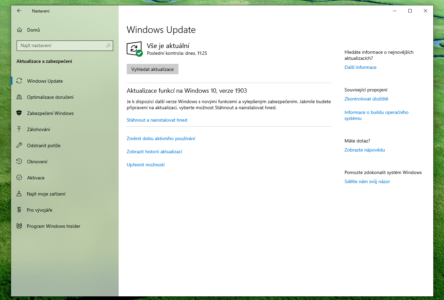Viewport: 444px width, 300px height.
Task: Click the Obnovení sidebar icon
Action: click(x=19, y=162)
